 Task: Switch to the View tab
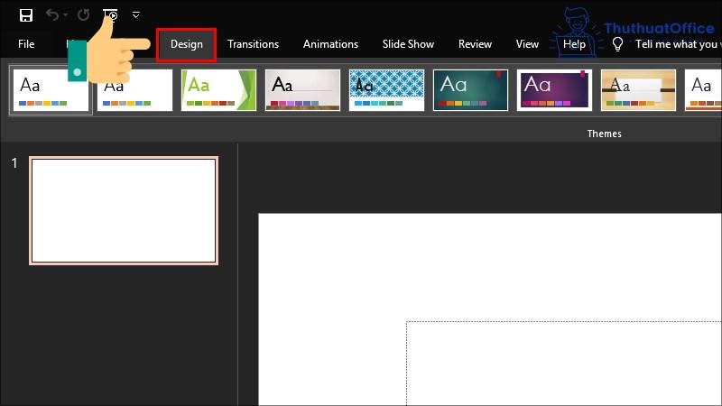coord(527,44)
